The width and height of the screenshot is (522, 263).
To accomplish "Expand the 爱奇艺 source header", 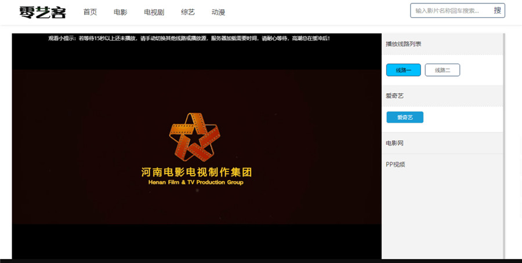I will tap(443, 96).
